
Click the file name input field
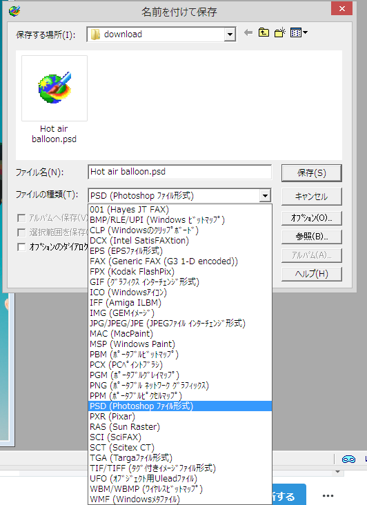tap(179, 172)
